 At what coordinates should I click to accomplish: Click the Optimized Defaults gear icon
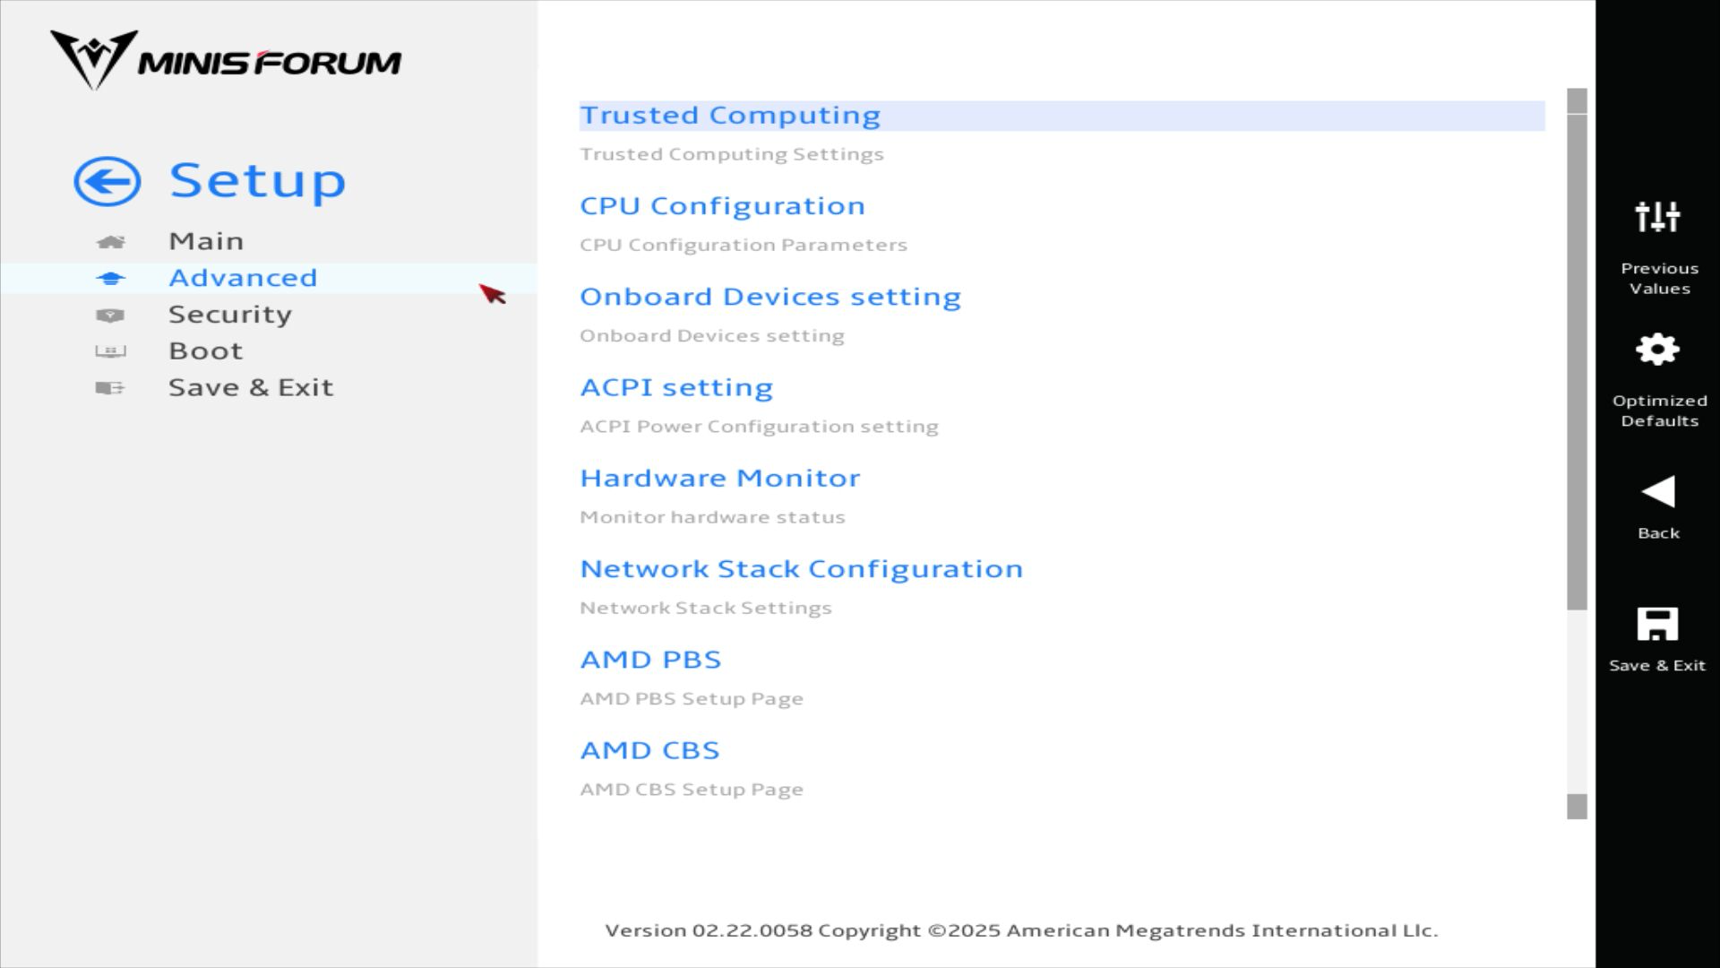[1657, 350]
